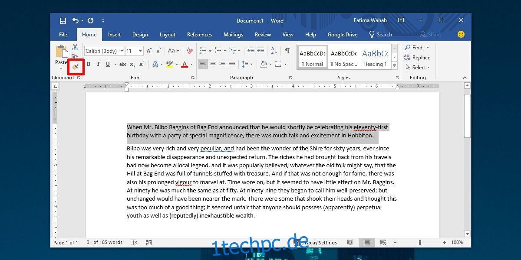Viewport: 521px width, 260px height.
Task: Click the Text Effects glowing A icon
Action: click(155, 64)
